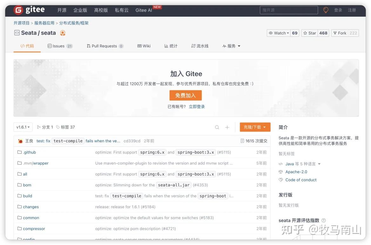Focus the 搜开源 search field
Screen dimensions: 371x245
[289, 10]
